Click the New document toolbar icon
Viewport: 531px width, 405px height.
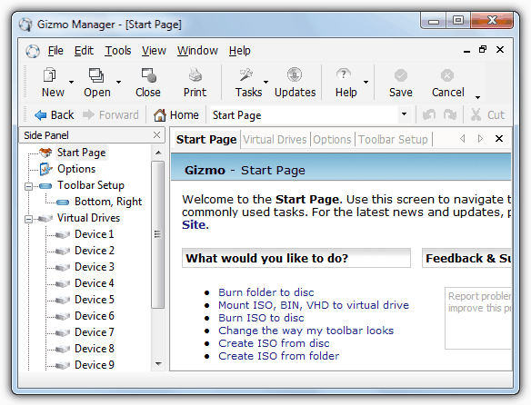50,74
